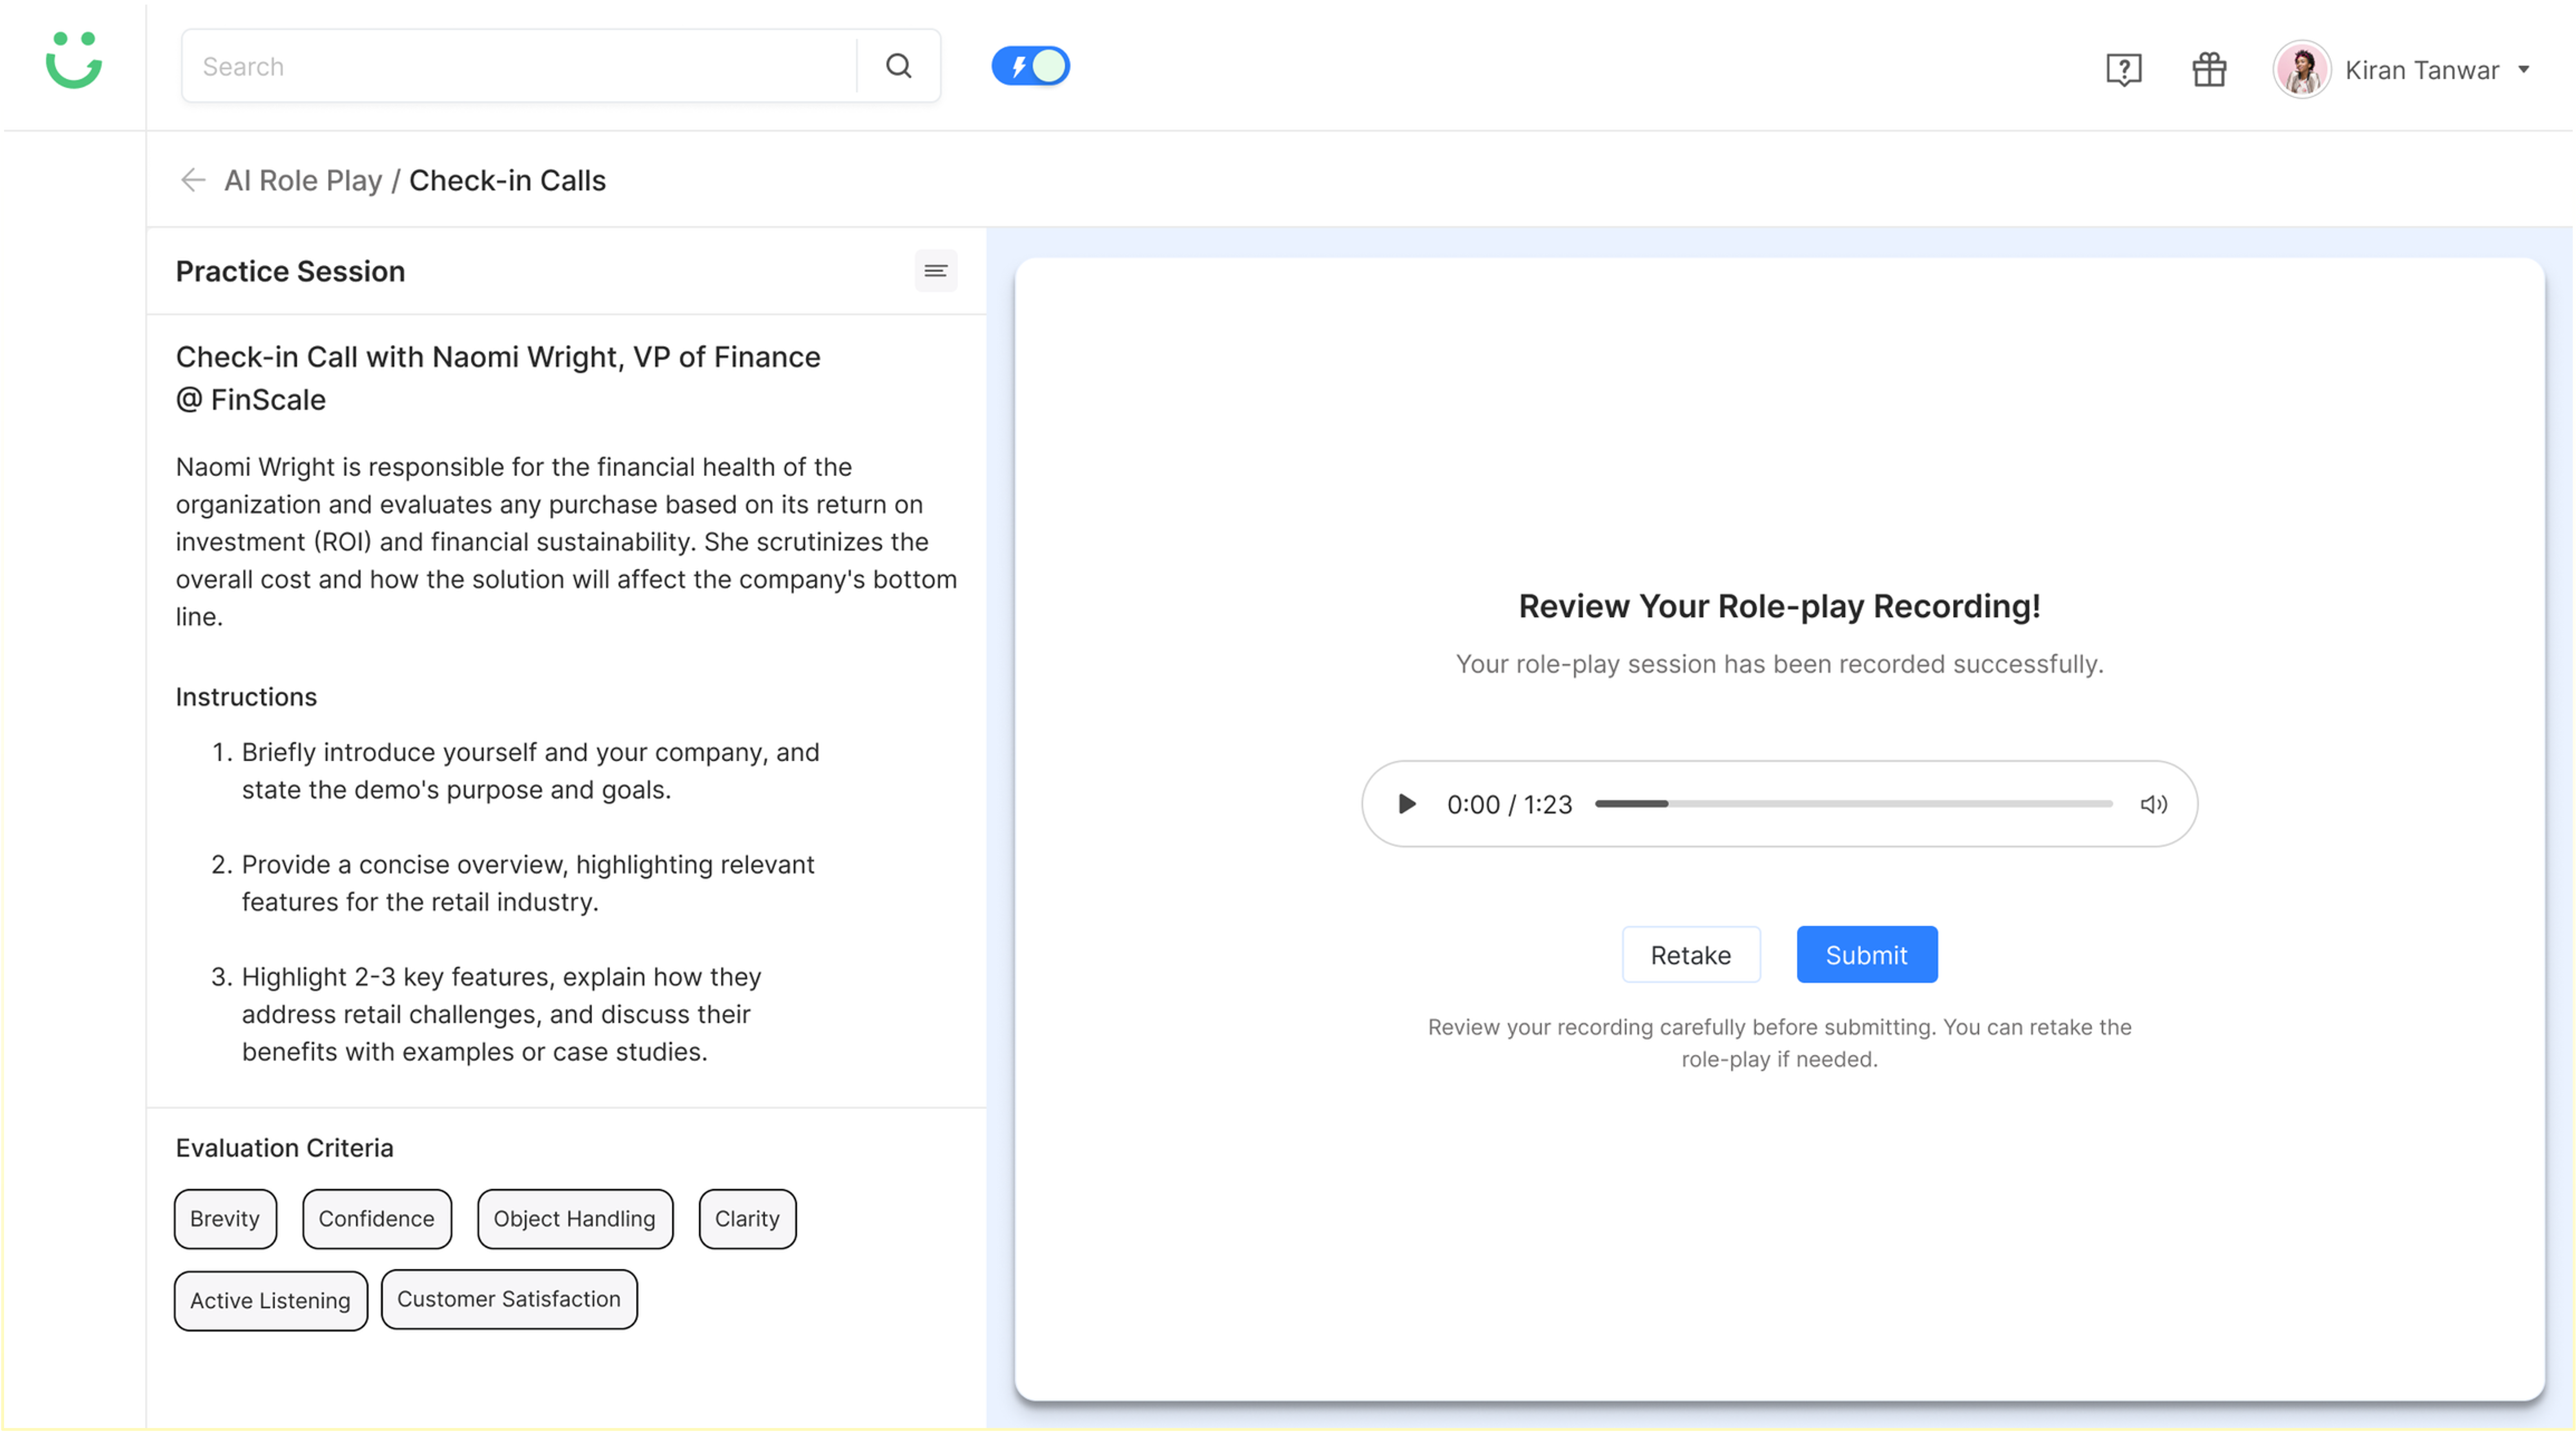Seek within the audio progress bar
The height and width of the screenshot is (1432, 2576).
1853,804
